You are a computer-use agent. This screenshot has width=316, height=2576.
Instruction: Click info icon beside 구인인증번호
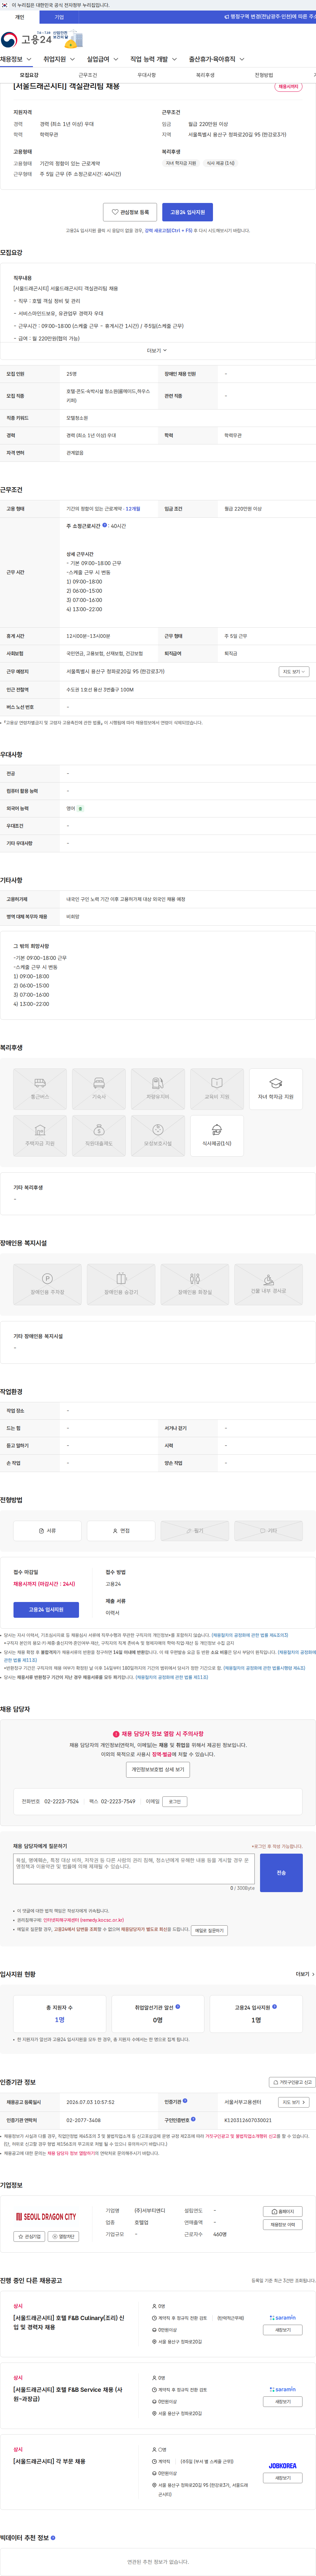pos(193,2119)
